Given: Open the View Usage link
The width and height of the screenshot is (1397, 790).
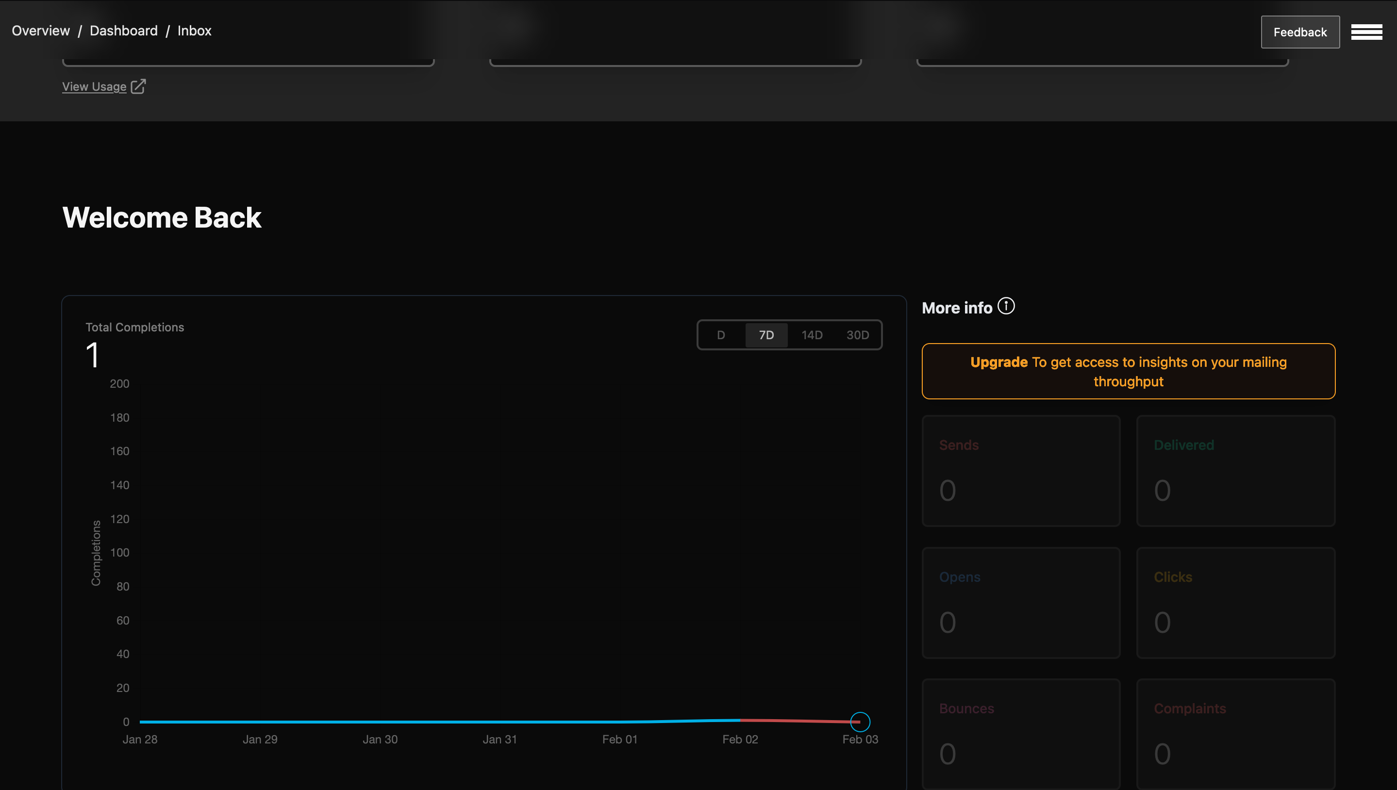Looking at the screenshot, I should [x=94, y=87].
